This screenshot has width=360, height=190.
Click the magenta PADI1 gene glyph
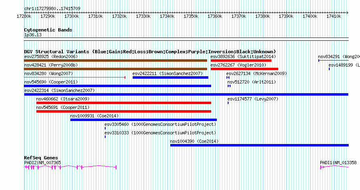[x=334, y=167]
